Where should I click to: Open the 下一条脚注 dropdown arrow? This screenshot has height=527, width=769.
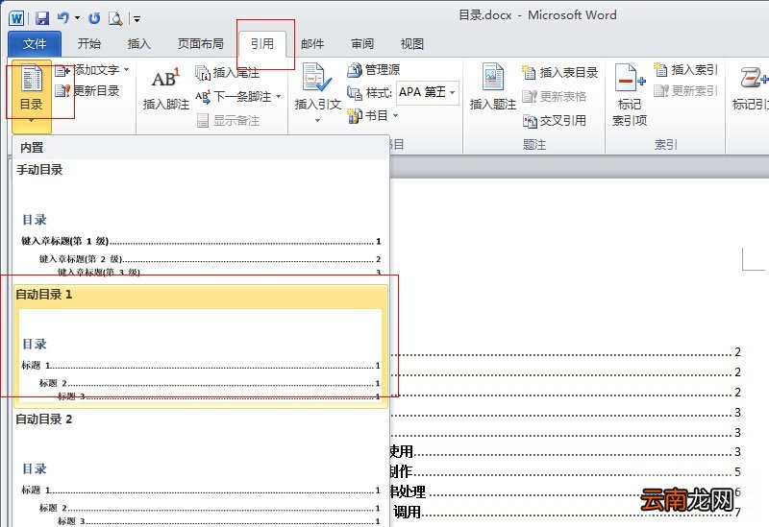click(278, 97)
